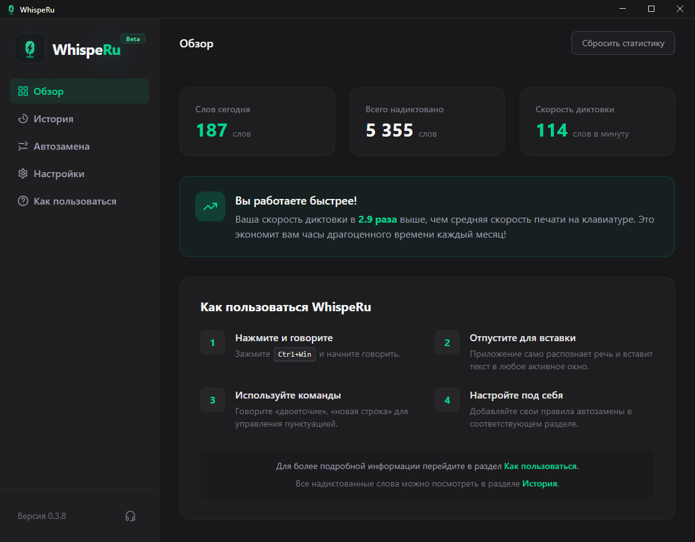Click step number 2 badge
695x542 pixels.
pos(447,342)
